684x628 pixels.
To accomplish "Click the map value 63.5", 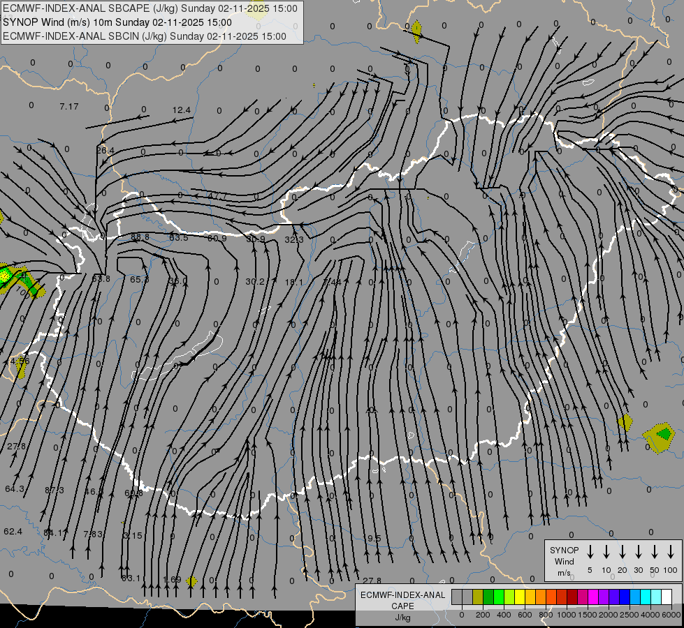I will coord(178,237).
